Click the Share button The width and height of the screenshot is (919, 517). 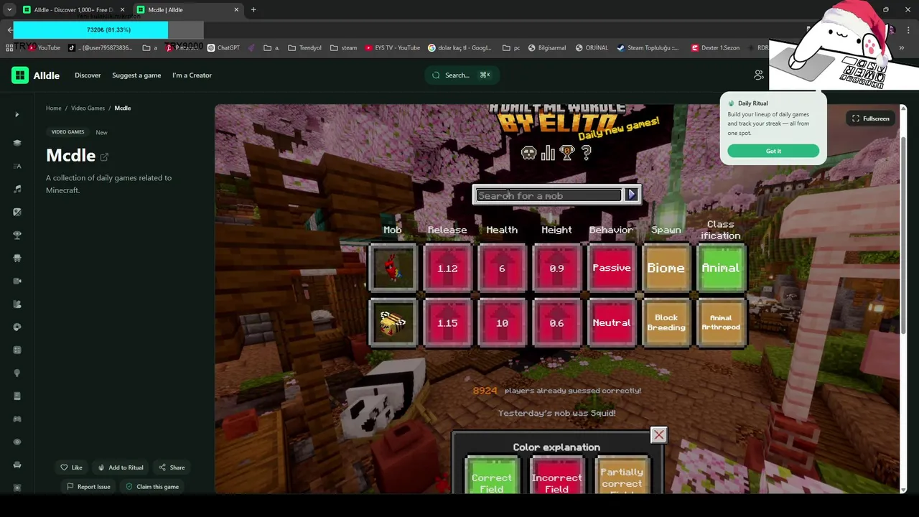pos(172,467)
